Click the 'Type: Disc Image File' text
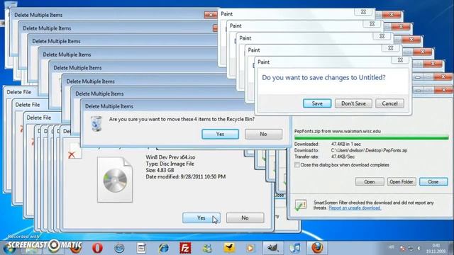This screenshot has width=454, height=255. click(x=170, y=164)
